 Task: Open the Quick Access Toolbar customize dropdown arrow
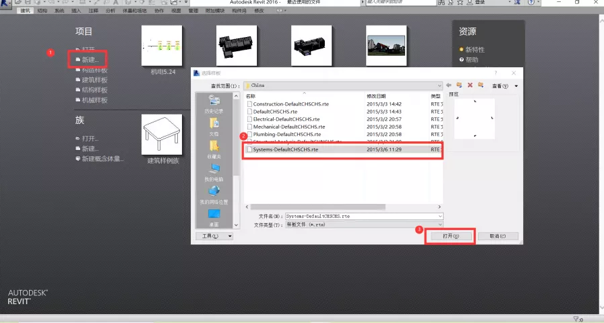(x=186, y=2)
